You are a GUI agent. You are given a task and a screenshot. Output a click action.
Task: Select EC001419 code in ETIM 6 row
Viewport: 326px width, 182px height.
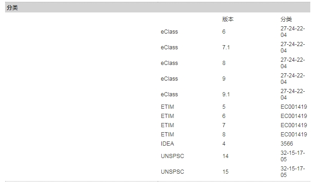pos(294,116)
